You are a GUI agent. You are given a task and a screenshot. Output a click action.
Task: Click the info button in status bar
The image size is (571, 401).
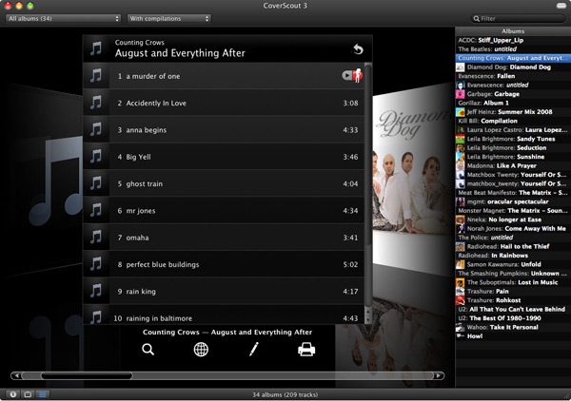coord(13,394)
